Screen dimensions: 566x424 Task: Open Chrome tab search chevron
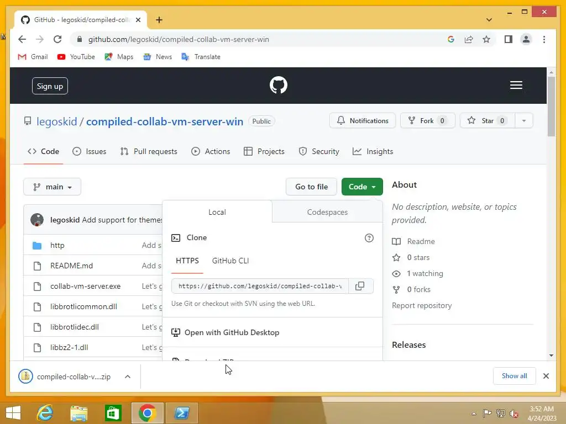(x=489, y=20)
